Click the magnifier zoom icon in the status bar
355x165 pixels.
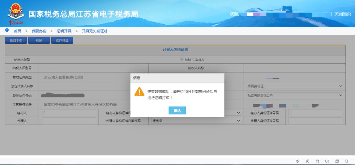pos(347,161)
